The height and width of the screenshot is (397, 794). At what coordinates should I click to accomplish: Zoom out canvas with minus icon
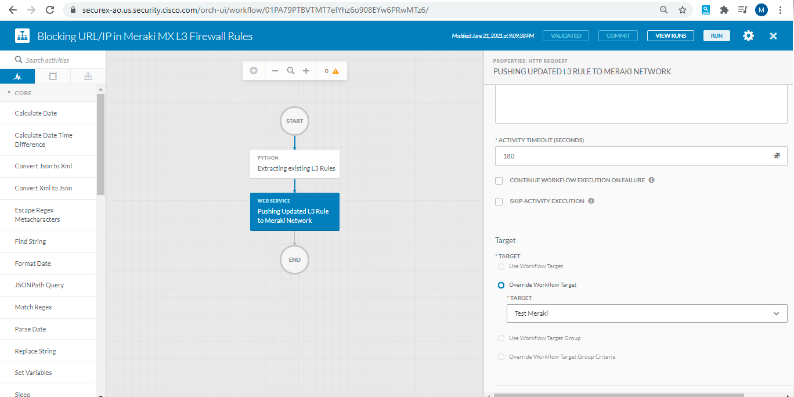(275, 71)
